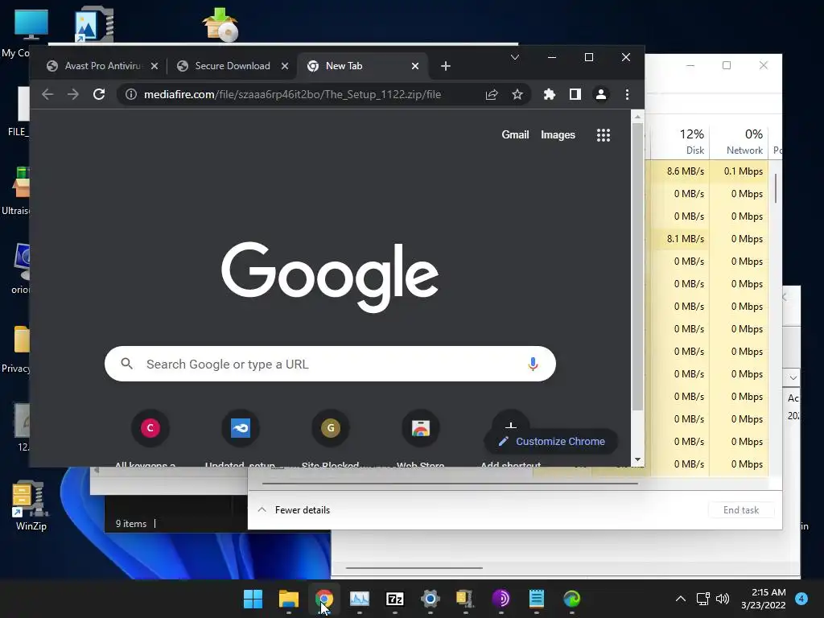The image size is (824, 618).
Task: Bookmark this tab with the star icon
Action: (x=517, y=94)
